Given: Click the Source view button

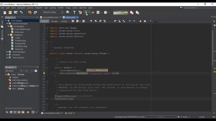Looking at the screenshot, I should click(45, 21).
